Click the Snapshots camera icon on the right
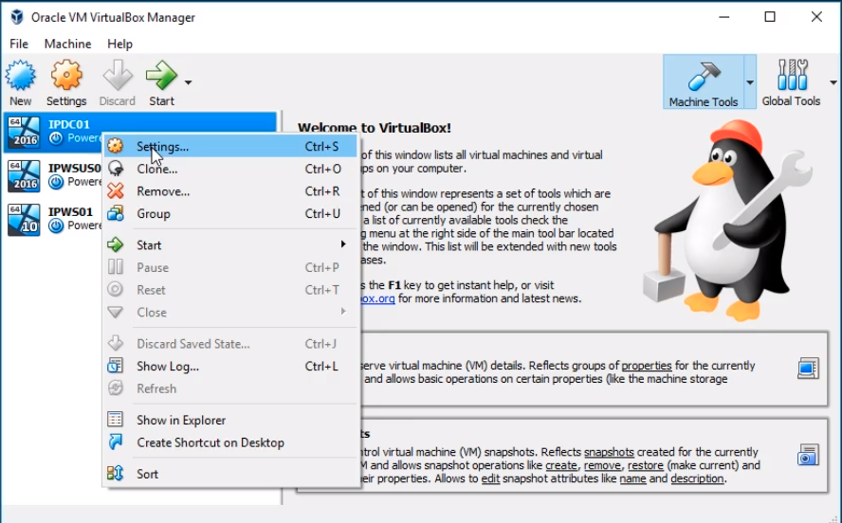The image size is (842, 523). pos(807,455)
